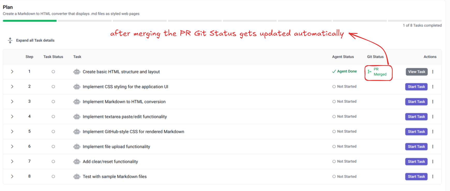The image size is (450, 191).
Task: Expand the step 2 row chevron
Action: [x=12, y=87]
